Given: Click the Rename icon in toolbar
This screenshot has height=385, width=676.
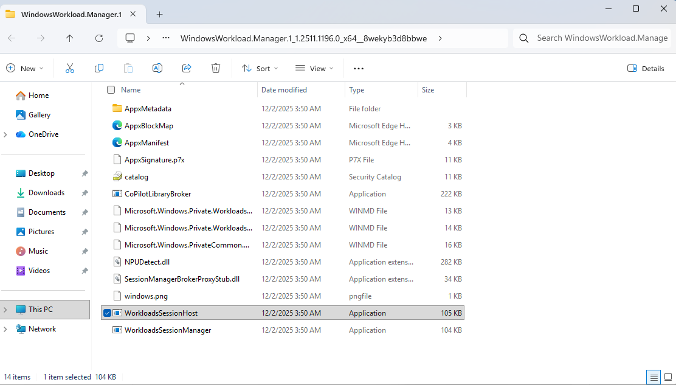Looking at the screenshot, I should (157, 68).
